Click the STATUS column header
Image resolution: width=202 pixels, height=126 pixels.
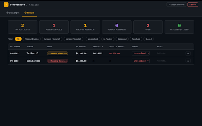[x=135, y=46]
